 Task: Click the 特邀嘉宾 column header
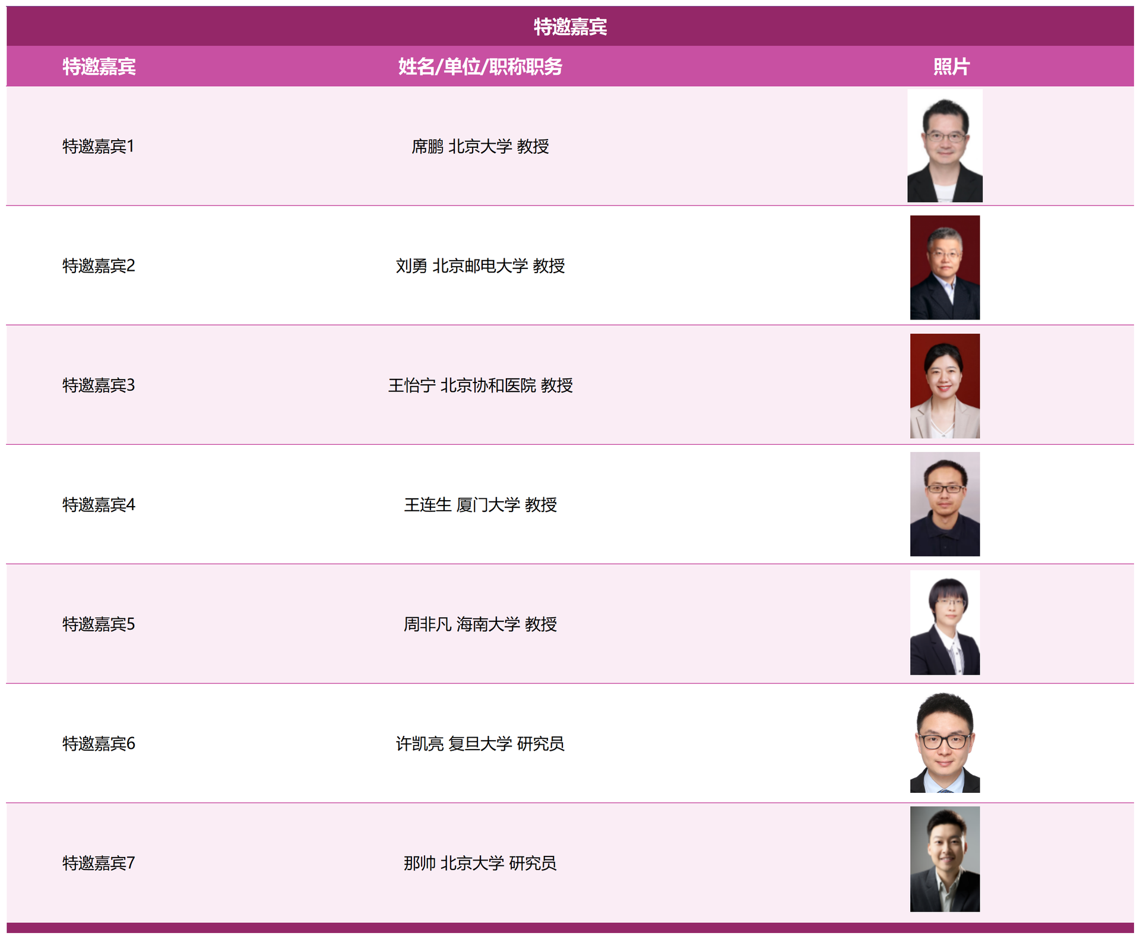pyautogui.click(x=99, y=67)
